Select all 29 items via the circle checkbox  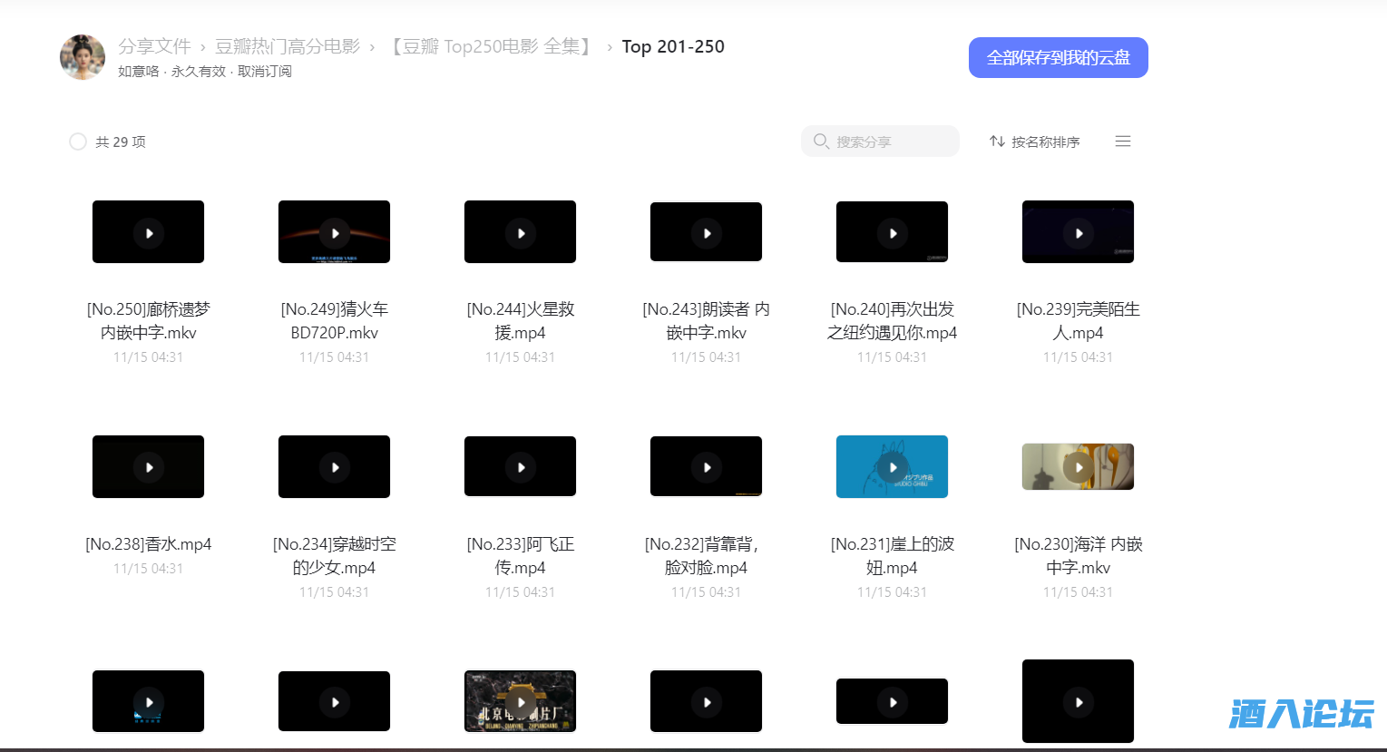(x=77, y=142)
